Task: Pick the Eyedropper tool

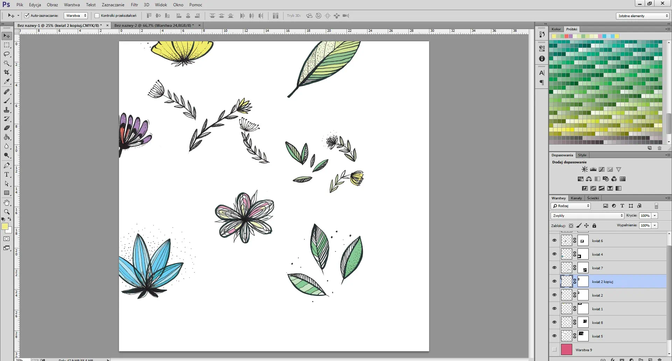Action: [7, 82]
